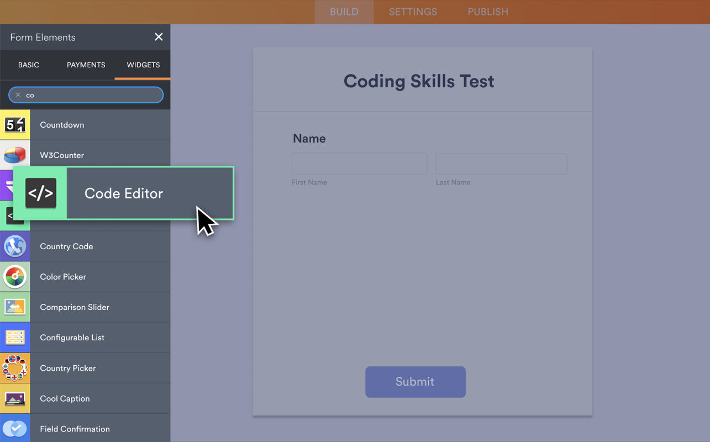Switch to the PAYMENTS tab
The image size is (710, 442).
86,65
